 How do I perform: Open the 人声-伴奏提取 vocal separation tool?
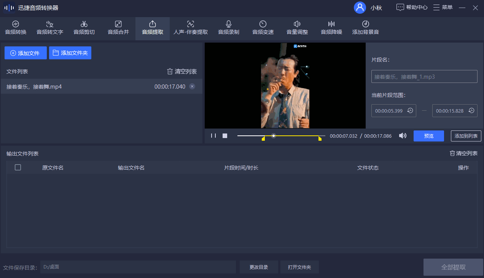tap(191, 28)
